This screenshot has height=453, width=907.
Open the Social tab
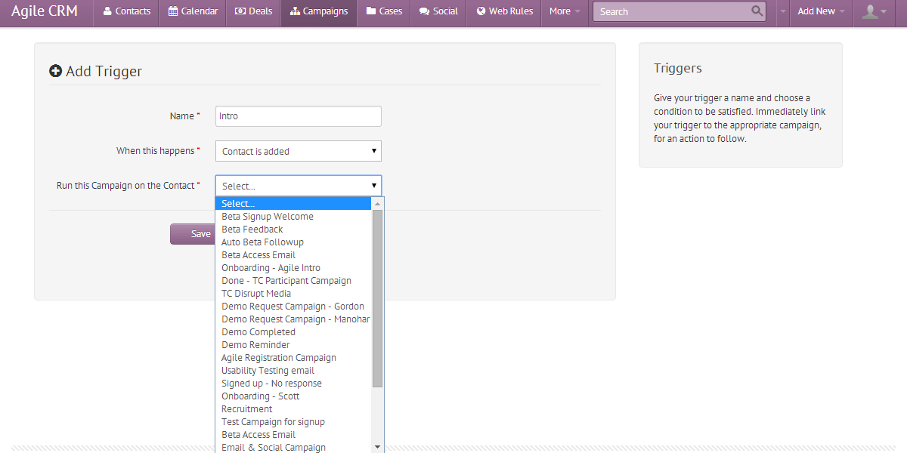(438, 11)
